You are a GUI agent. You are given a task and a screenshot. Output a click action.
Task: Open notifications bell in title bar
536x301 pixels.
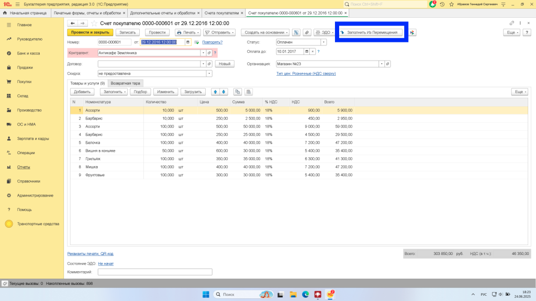click(x=432, y=4)
